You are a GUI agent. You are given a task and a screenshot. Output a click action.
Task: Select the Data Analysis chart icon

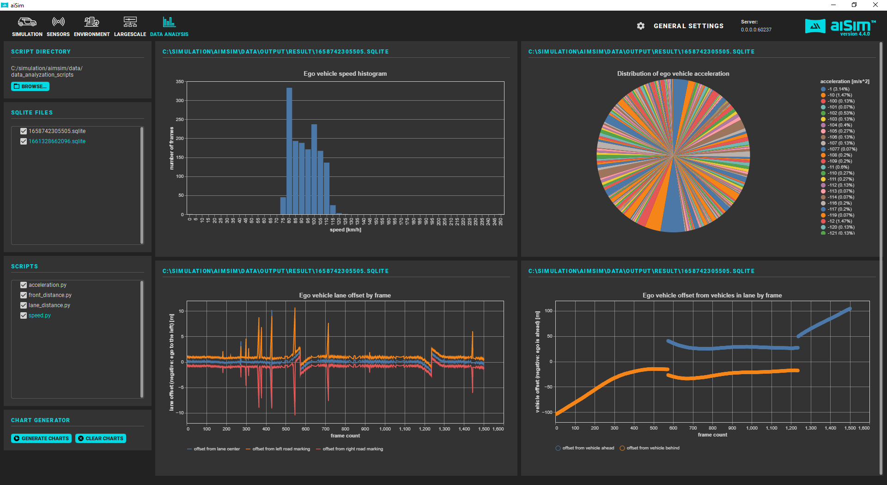tap(169, 22)
